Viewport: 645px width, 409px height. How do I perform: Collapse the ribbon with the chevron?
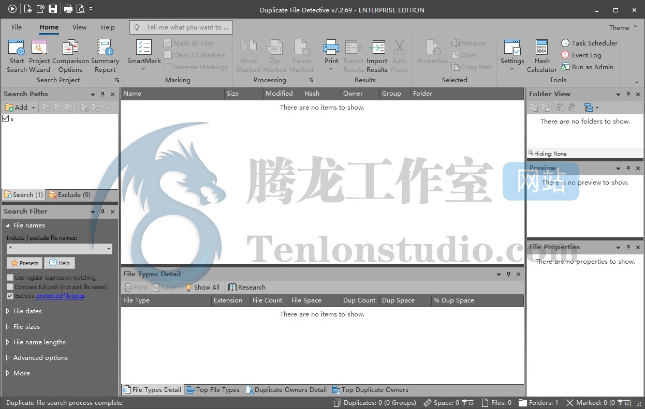[x=637, y=82]
